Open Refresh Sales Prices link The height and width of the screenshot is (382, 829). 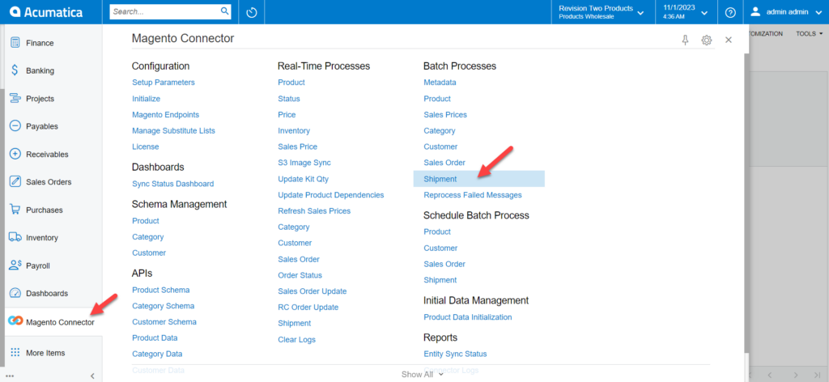pyautogui.click(x=314, y=210)
